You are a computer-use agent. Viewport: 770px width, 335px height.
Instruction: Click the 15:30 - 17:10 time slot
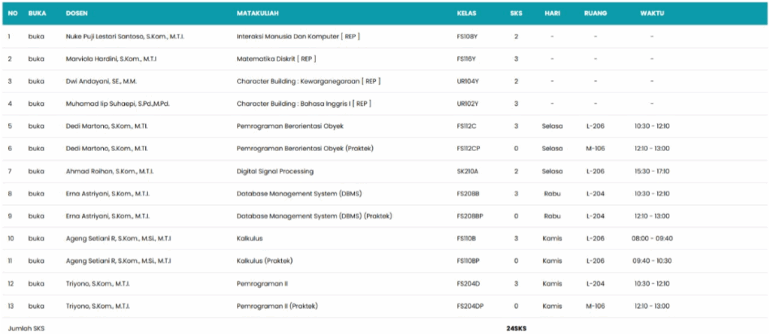(x=651, y=171)
